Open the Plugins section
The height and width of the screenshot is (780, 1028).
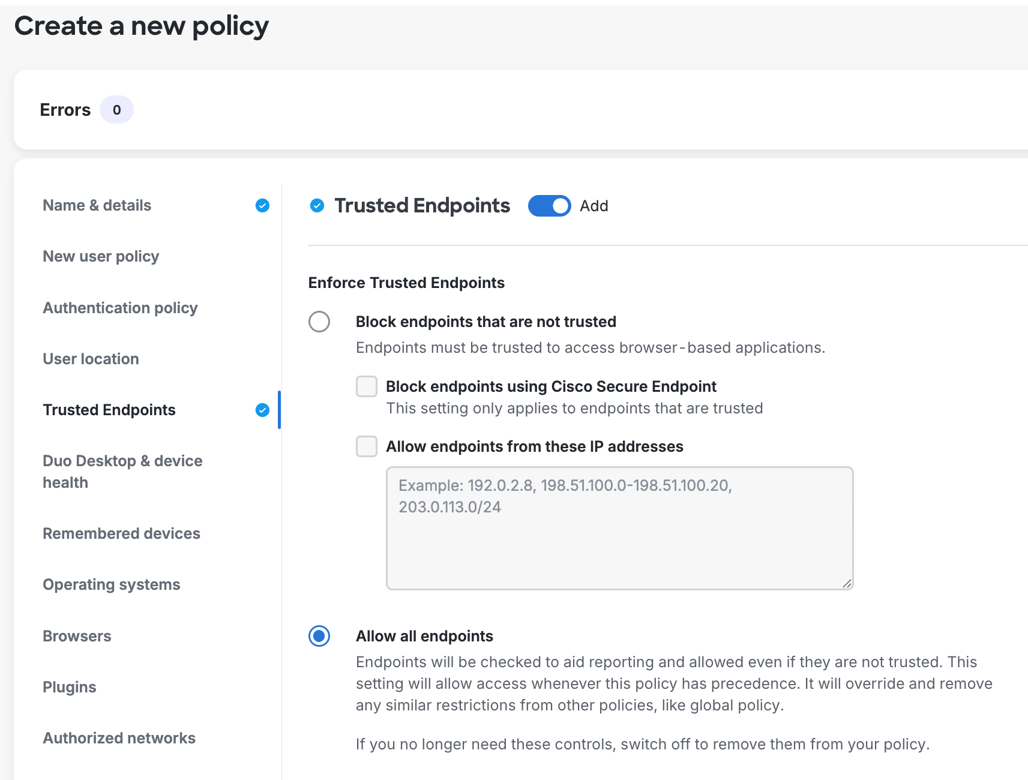(x=69, y=687)
